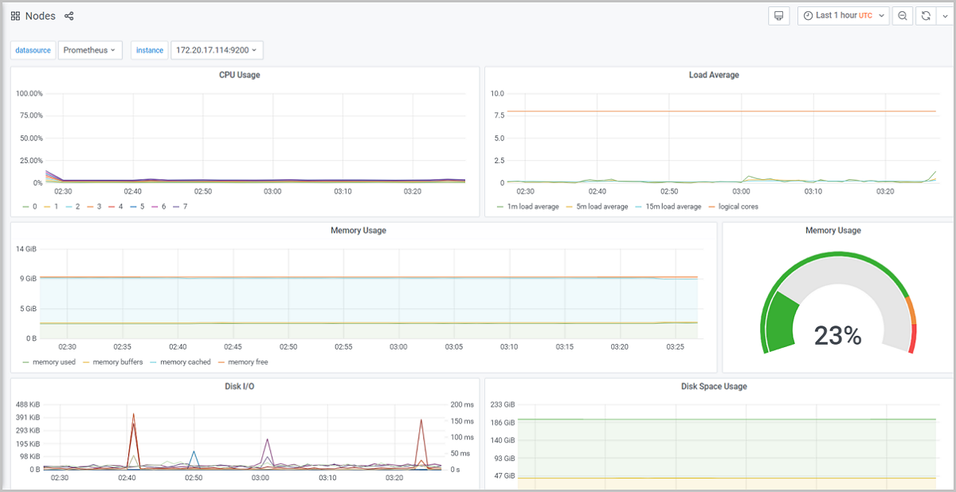Click the Nodes dashboard title

tap(41, 16)
